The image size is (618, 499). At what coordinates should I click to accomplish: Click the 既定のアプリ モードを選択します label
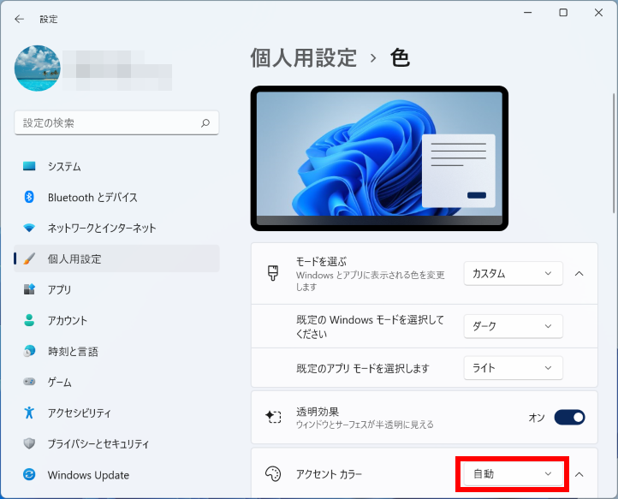[x=363, y=368]
